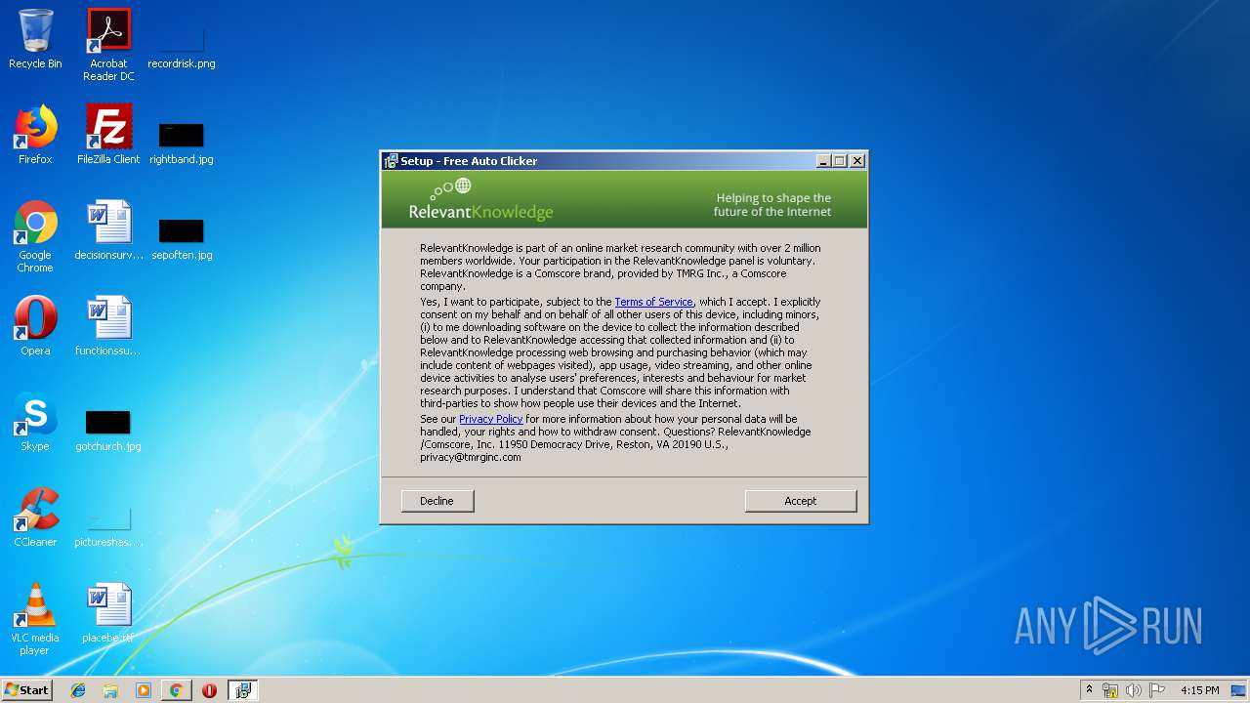Open the Privacy Policy link

(491, 420)
